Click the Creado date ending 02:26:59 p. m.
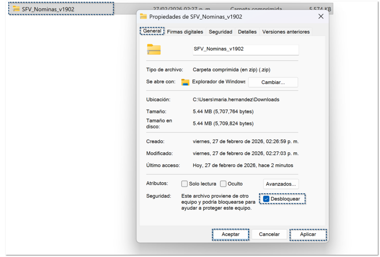Image resolution: width=380 pixels, height=257 pixels. [246, 141]
